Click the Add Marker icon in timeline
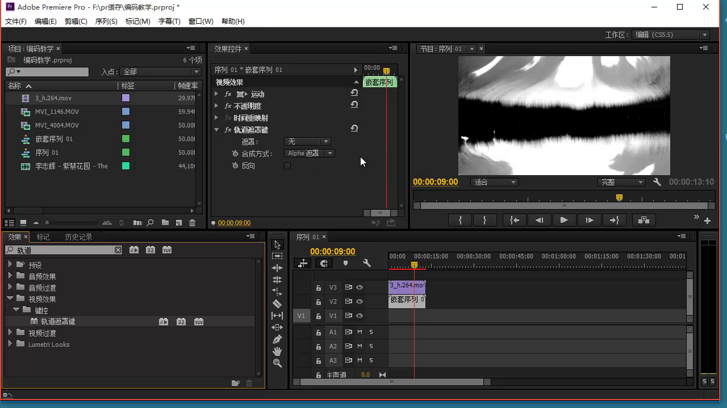 click(345, 263)
